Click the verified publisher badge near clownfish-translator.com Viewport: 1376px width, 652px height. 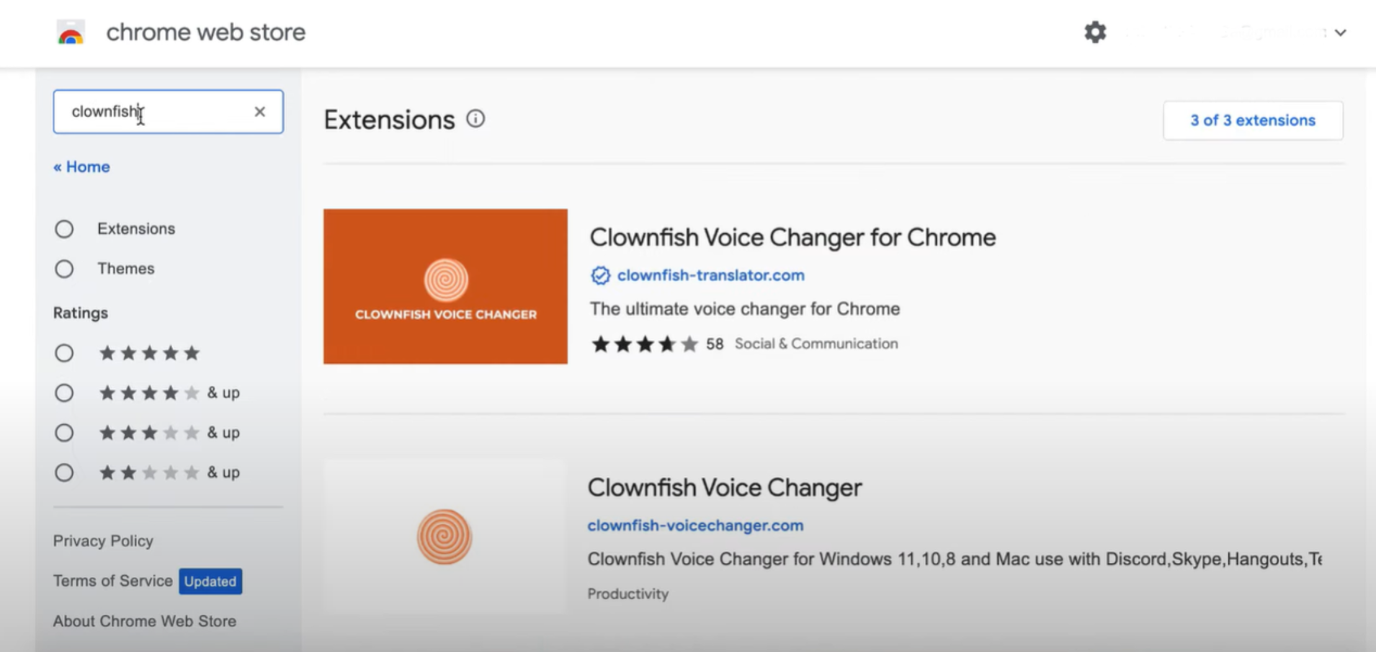click(599, 275)
